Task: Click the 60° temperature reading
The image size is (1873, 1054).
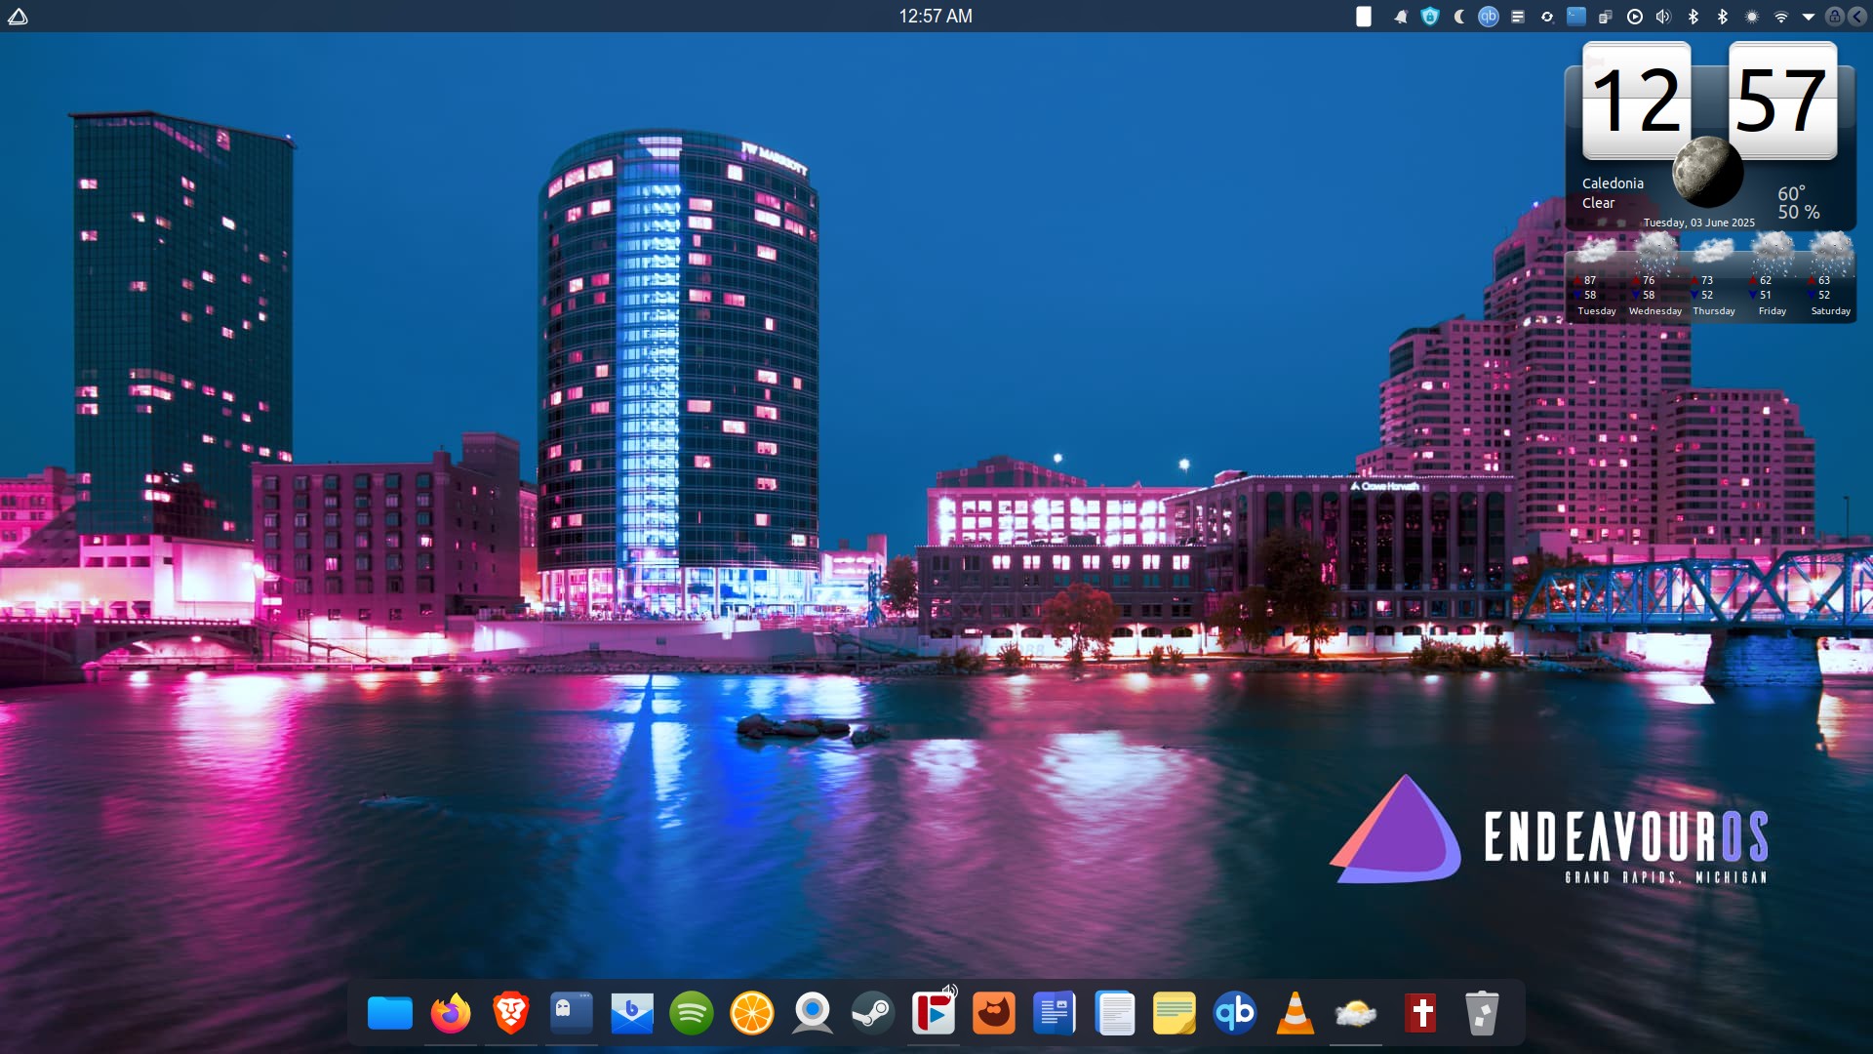Action: pyautogui.click(x=1791, y=193)
